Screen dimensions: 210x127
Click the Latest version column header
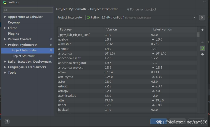[x=174, y=29]
